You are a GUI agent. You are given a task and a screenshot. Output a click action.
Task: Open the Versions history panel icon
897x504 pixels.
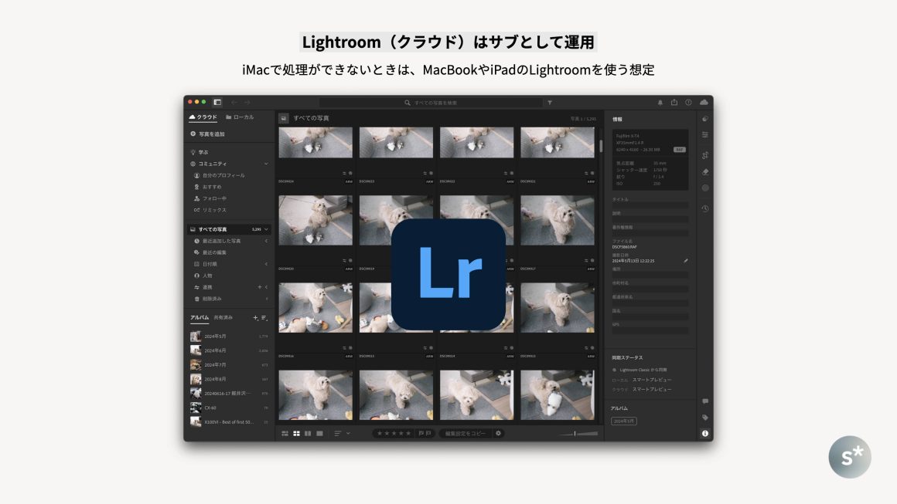click(704, 208)
